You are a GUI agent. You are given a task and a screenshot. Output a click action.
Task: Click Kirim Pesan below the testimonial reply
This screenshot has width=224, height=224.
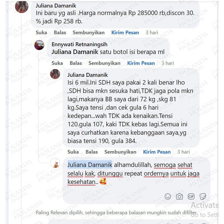tap(157, 152)
